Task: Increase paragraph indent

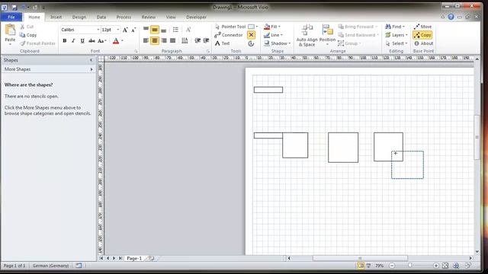Action: click(206, 40)
